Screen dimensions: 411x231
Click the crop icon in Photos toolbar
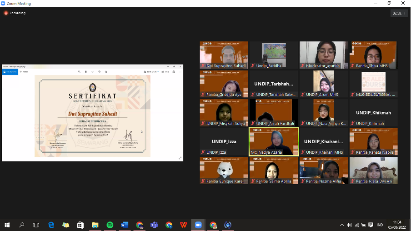click(x=106, y=72)
